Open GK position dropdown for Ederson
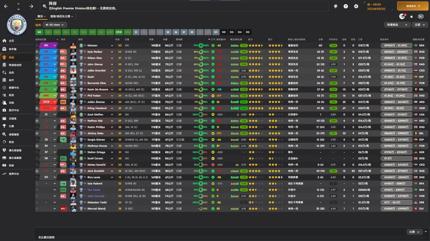The image size is (430, 241). [x=48, y=46]
